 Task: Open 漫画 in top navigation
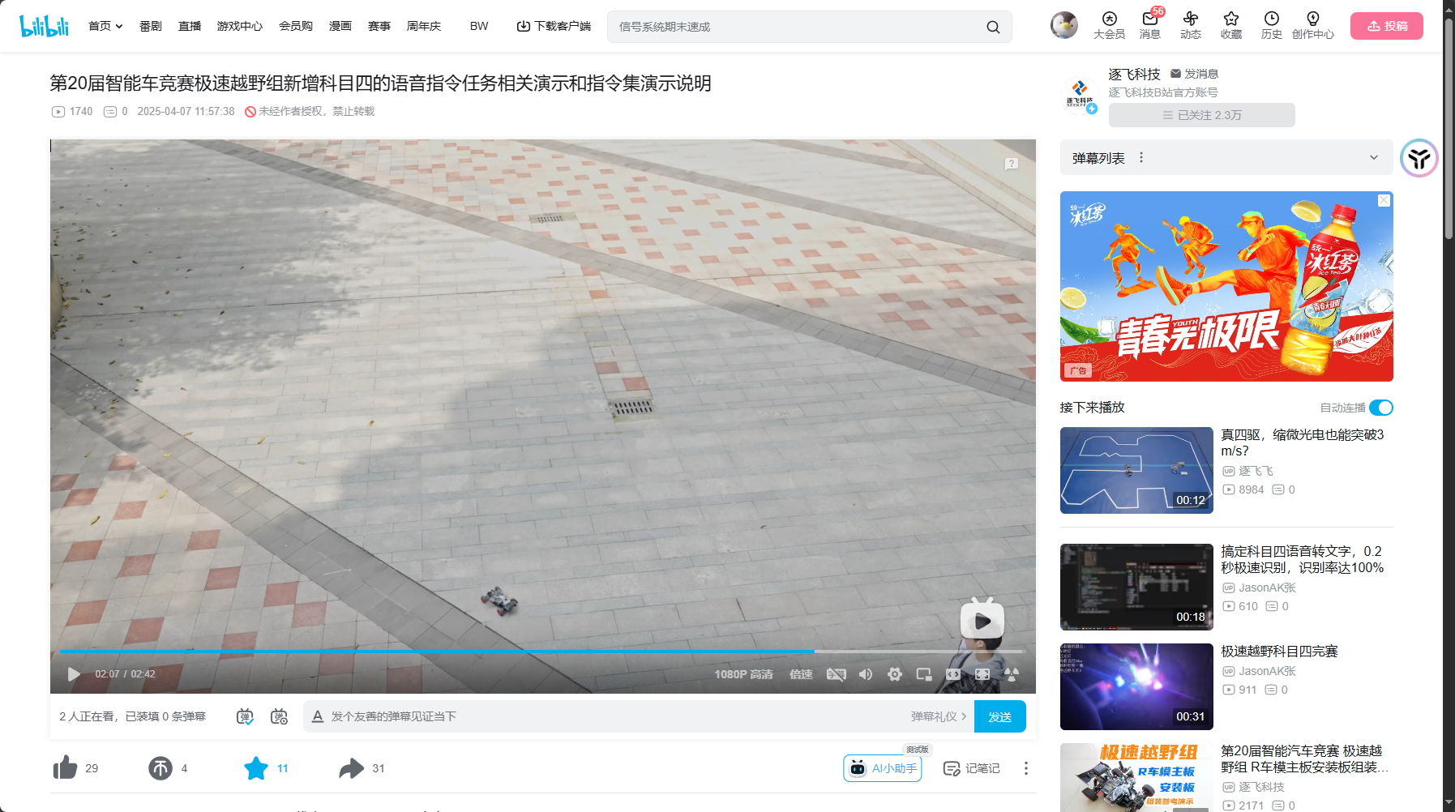[340, 26]
